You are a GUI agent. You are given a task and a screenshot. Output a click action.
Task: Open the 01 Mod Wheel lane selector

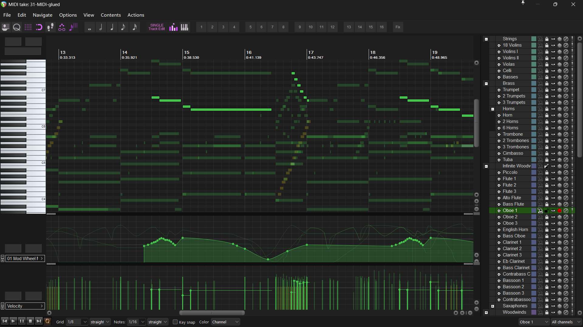click(x=25, y=258)
